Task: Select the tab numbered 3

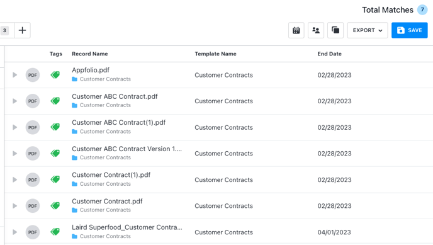Action: tap(4, 30)
